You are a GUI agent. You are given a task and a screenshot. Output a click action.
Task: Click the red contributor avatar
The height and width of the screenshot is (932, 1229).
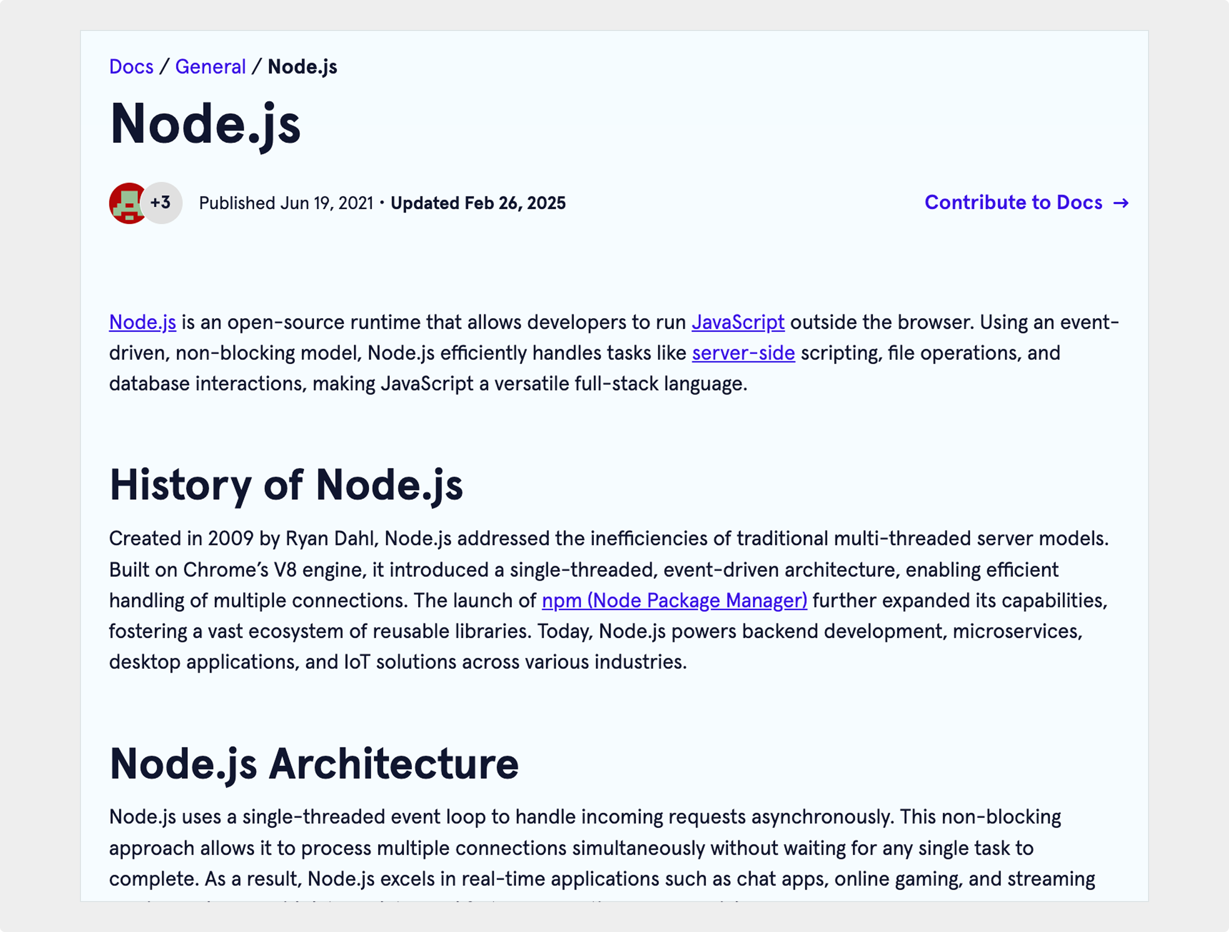pos(126,203)
